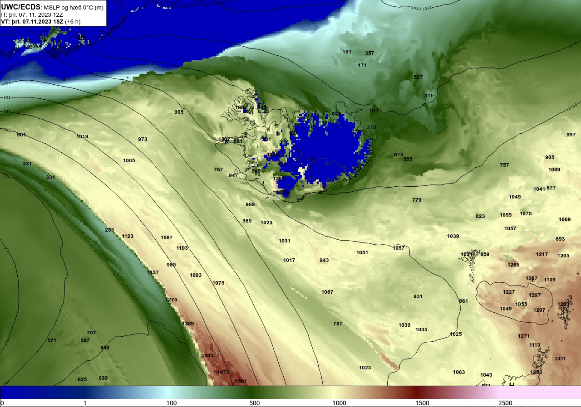Click the freezing level value 555
Image resolution: width=581 pixels, height=407 pixels.
pyautogui.click(x=408, y=159)
